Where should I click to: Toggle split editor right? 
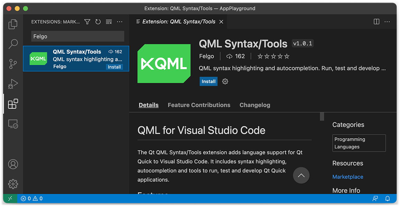pos(376,22)
